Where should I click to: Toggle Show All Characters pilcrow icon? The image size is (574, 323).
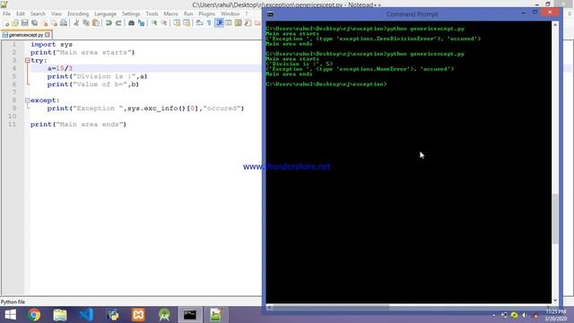tap(209, 23)
